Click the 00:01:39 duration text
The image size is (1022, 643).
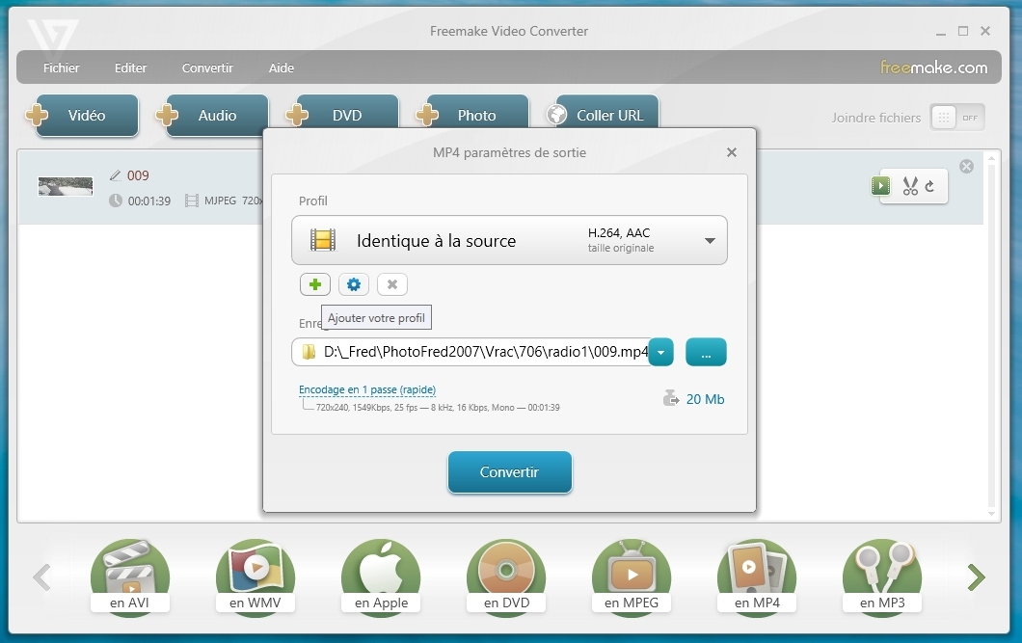(x=149, y=201)
